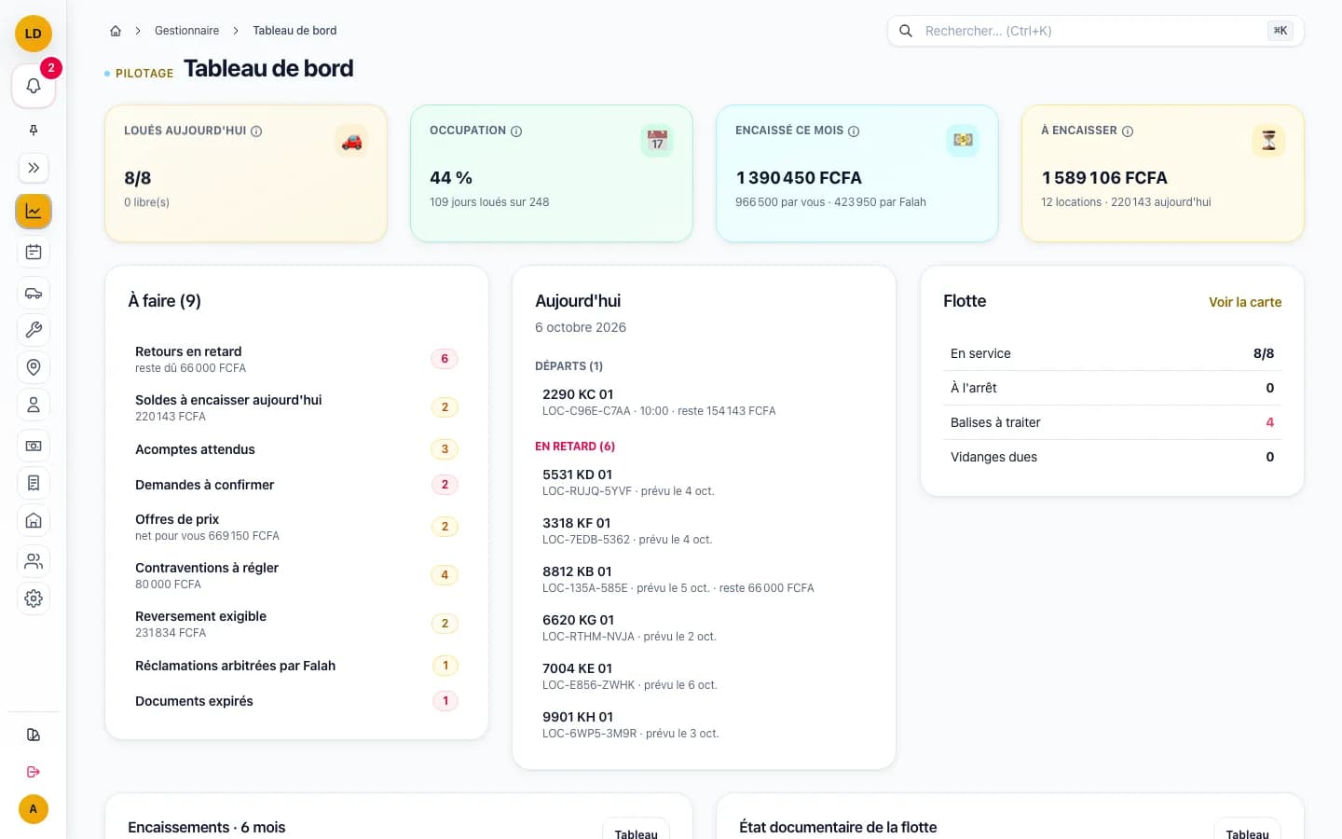Open late rental 5531 KD 01
The image size is (1342, 839).
704,482
